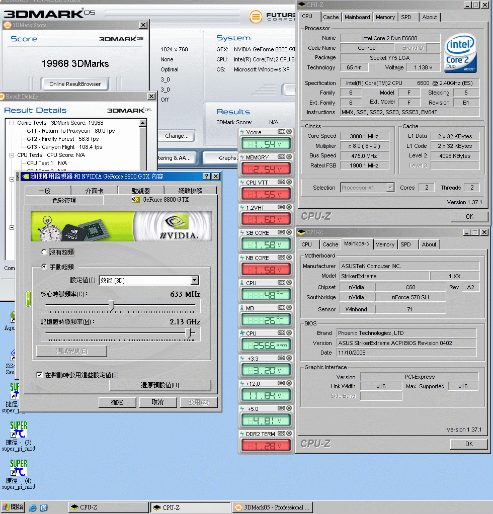Image resolution: width=493 pixels, height=514 pixels.
Task: Click the settings icon on Vcore monitor
Action: pyautogui.click(x=281, y=131)
